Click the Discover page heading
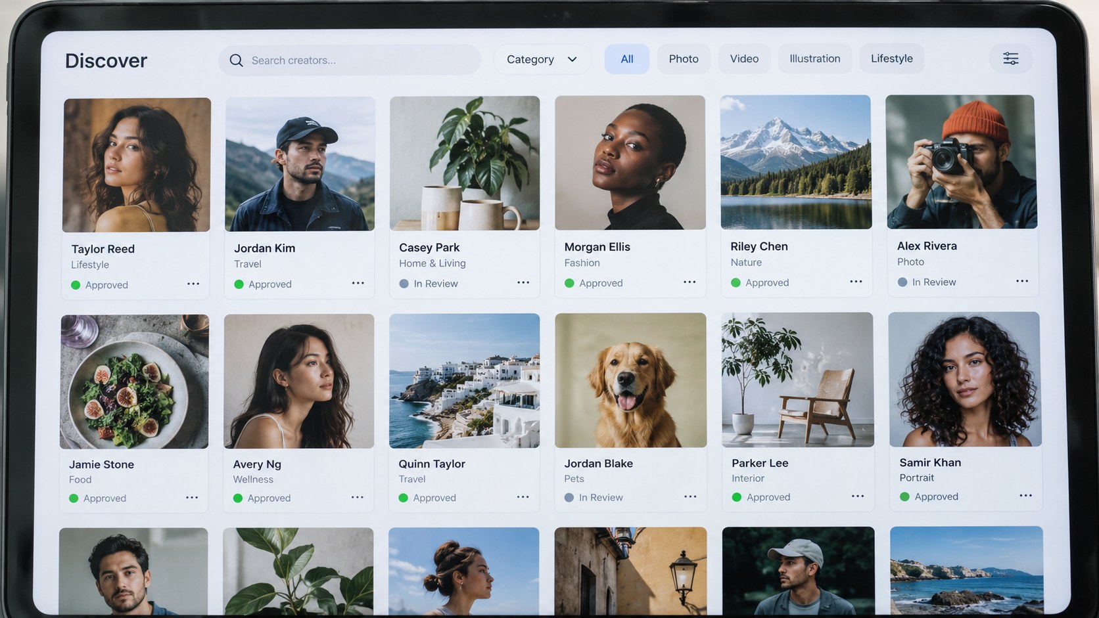 [x=106, y=60]
